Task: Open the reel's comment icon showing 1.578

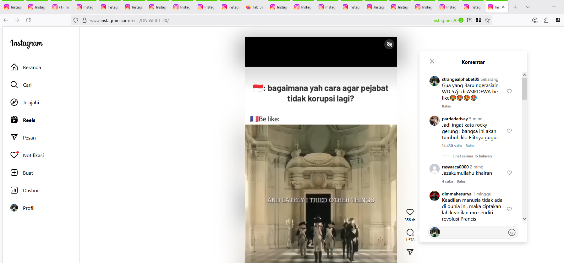Action: 410,232
